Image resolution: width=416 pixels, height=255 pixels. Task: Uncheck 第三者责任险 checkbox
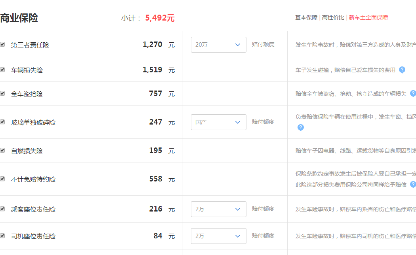point(2,44)
